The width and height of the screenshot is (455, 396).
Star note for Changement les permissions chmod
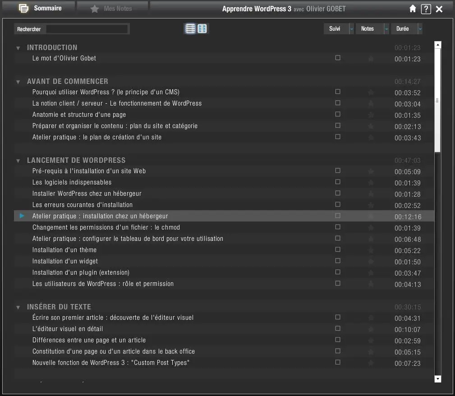click(x=371, y=228)
